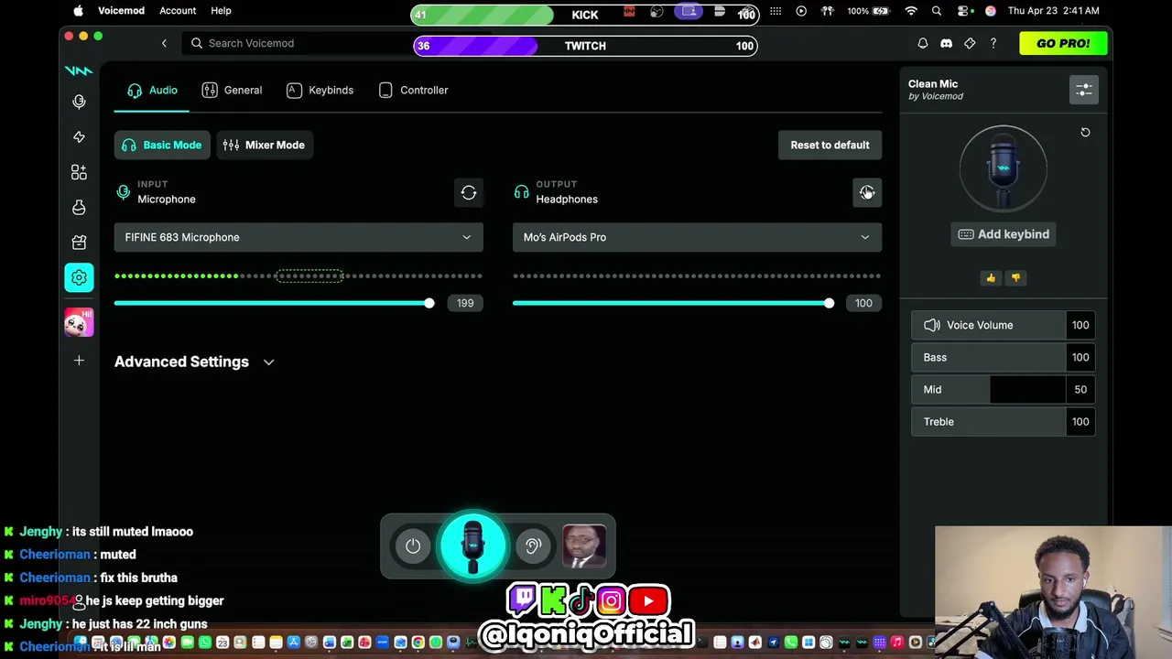
Task: Switch to the Audio tab
Action: coord(152,90)
